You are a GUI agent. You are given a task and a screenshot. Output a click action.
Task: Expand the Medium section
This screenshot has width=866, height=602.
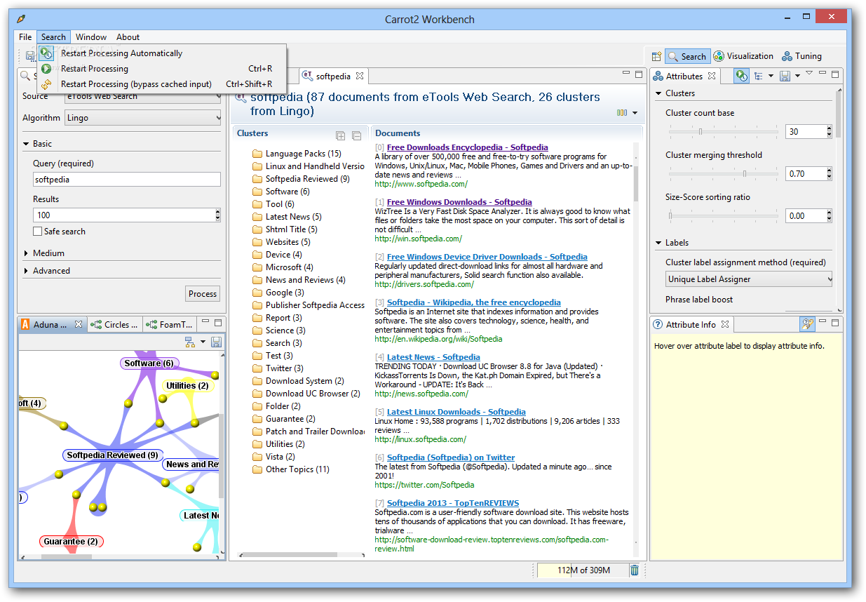(x=27, y=253)
